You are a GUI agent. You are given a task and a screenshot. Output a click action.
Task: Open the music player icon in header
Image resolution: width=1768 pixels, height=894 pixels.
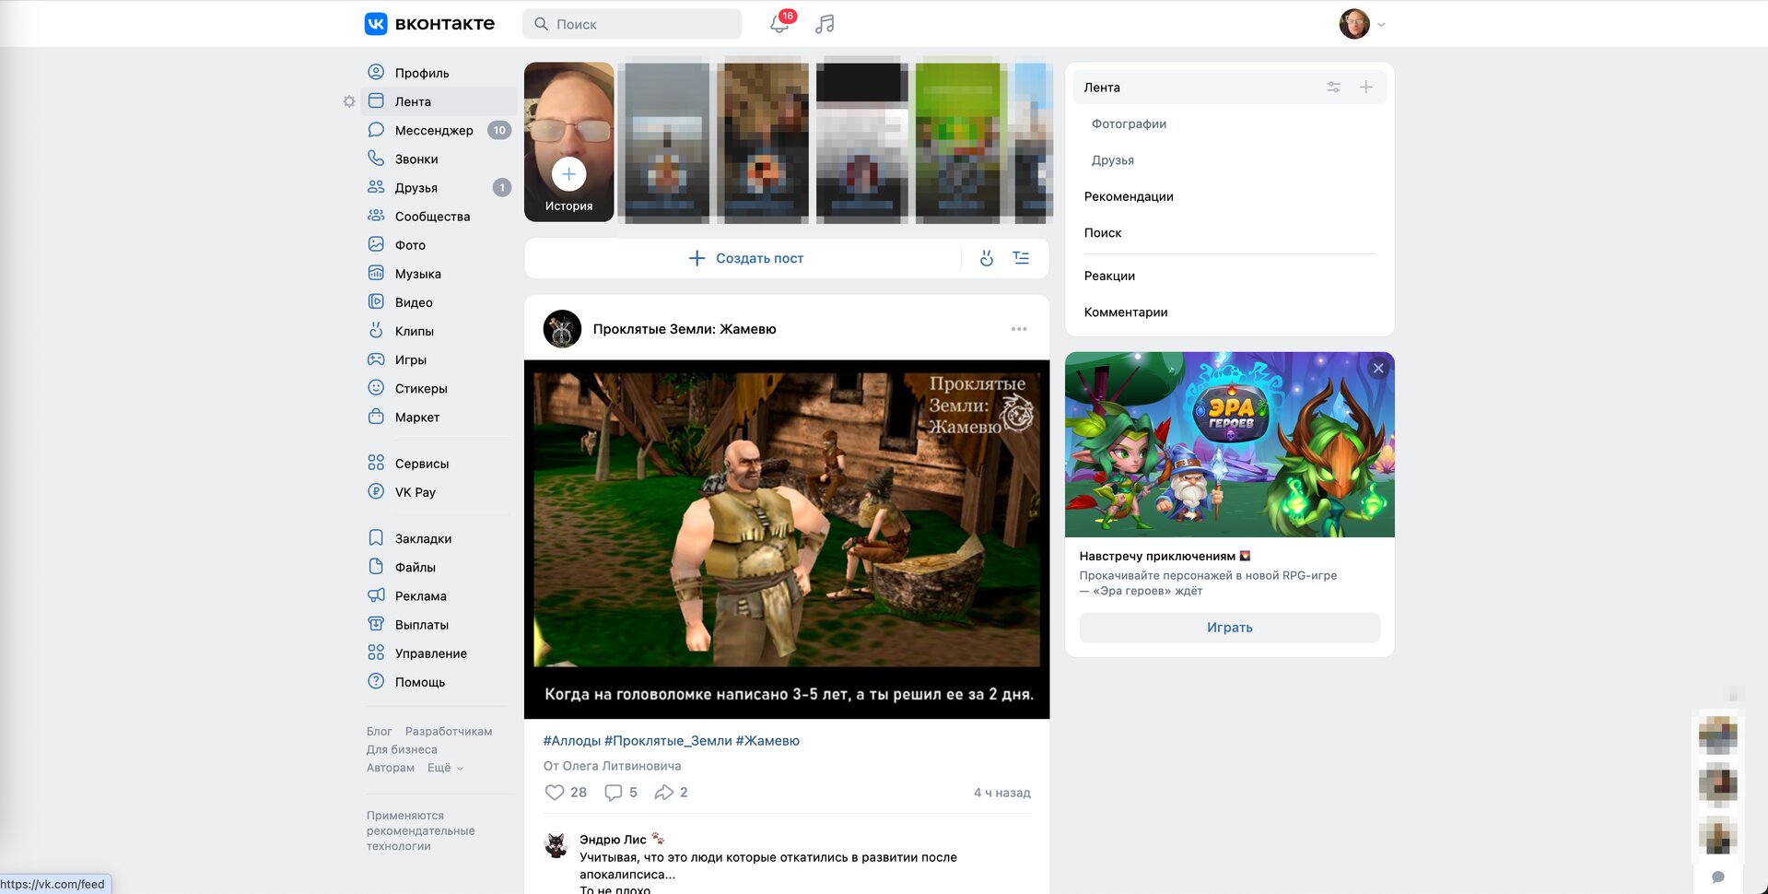pyautogui.click(x=825, y=24)
